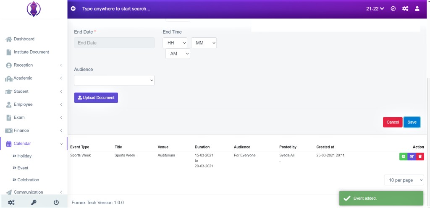Click the Duration column header
The height and width of the screenshot is (208, 430).
click(x=202, y=147)
